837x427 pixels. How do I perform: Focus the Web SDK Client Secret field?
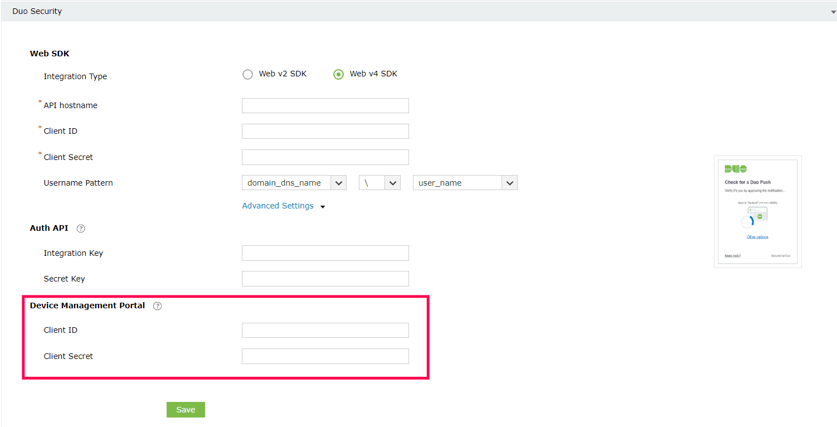(x=325, y=157)
